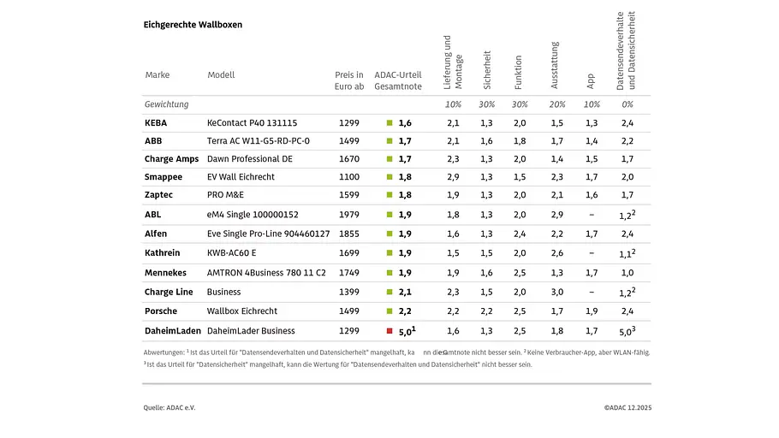Click the red rating square for DaheimLaden
This screenshot has height=438, width=779.
(389, 331)
